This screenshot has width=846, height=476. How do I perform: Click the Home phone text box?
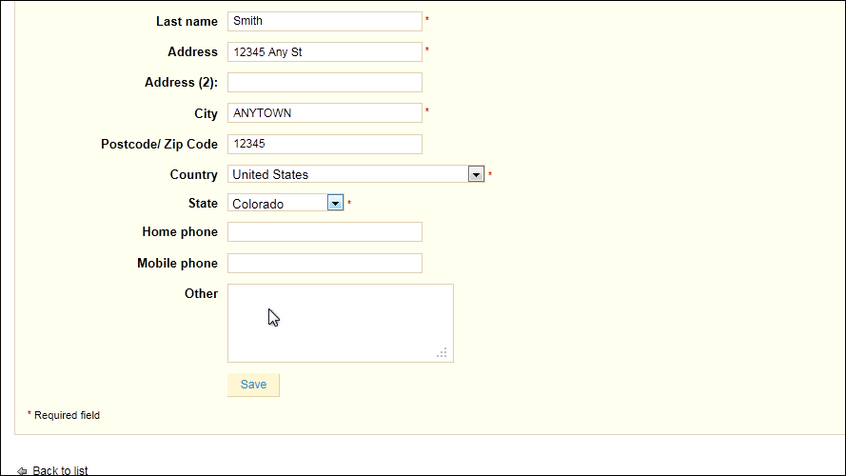pos(325,232)
